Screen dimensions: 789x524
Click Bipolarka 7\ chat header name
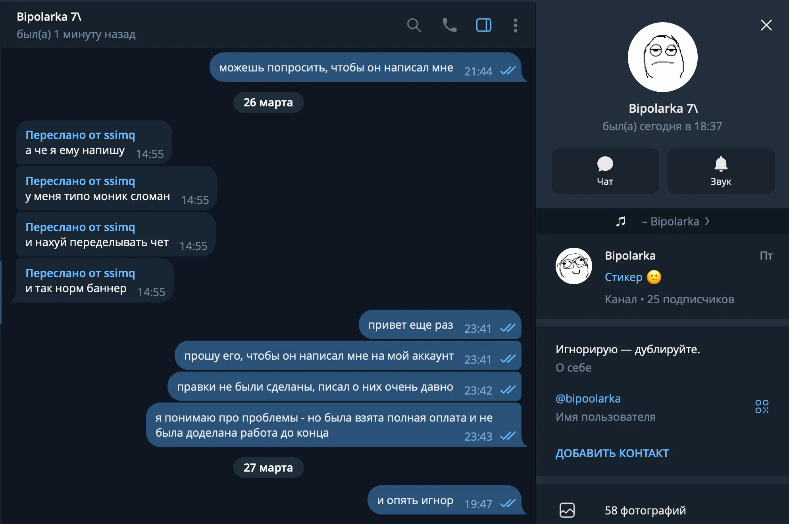(49, 17)
